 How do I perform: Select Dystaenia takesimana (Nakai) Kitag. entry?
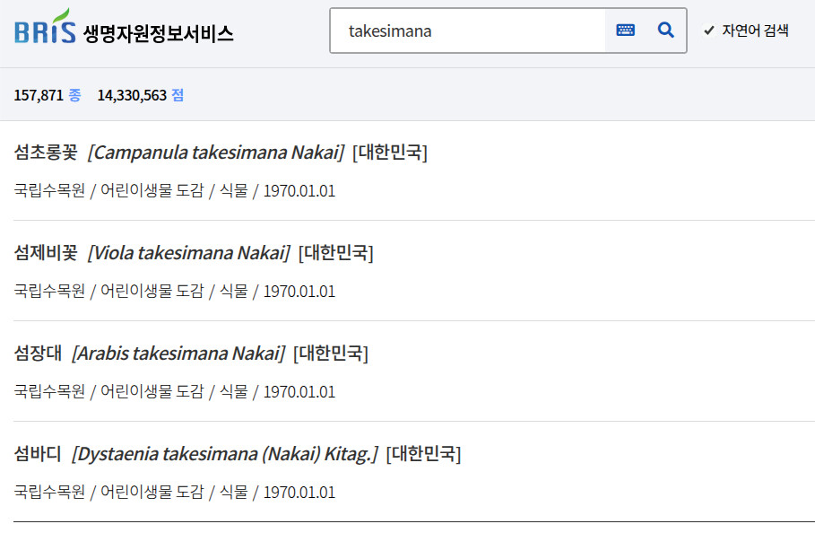[225, 454]
